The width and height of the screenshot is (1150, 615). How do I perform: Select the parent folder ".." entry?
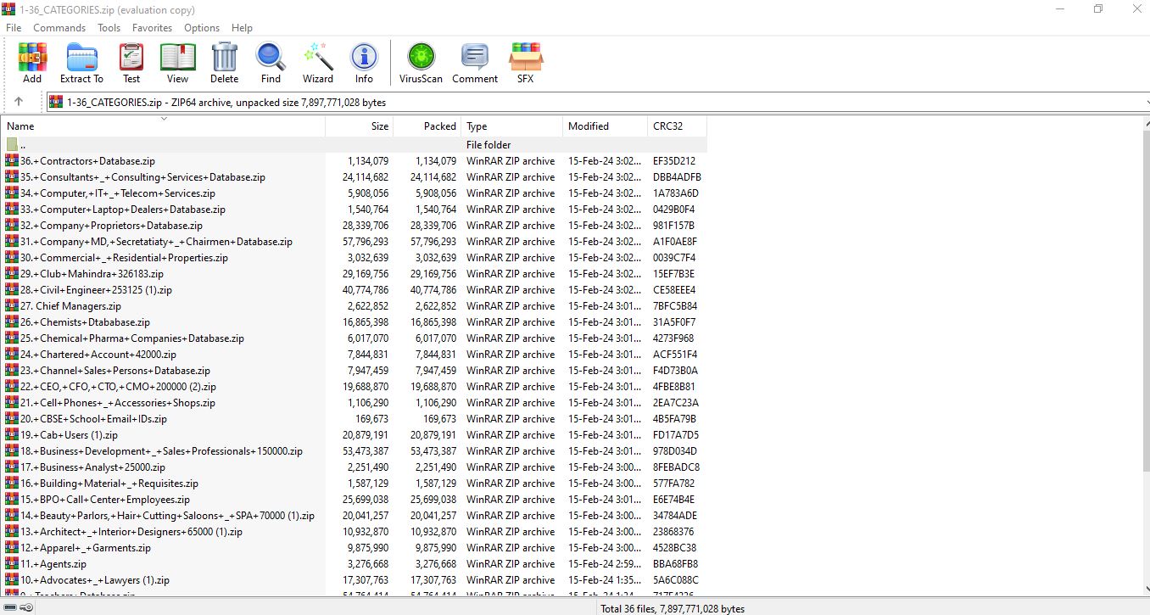click(x=23, y=145)
